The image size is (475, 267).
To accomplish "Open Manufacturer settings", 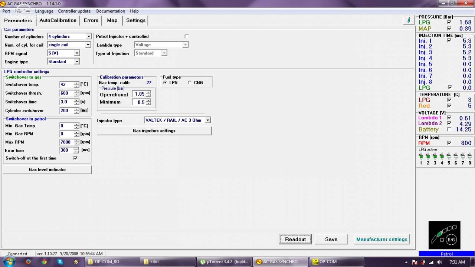I will (x=382, y=239).
